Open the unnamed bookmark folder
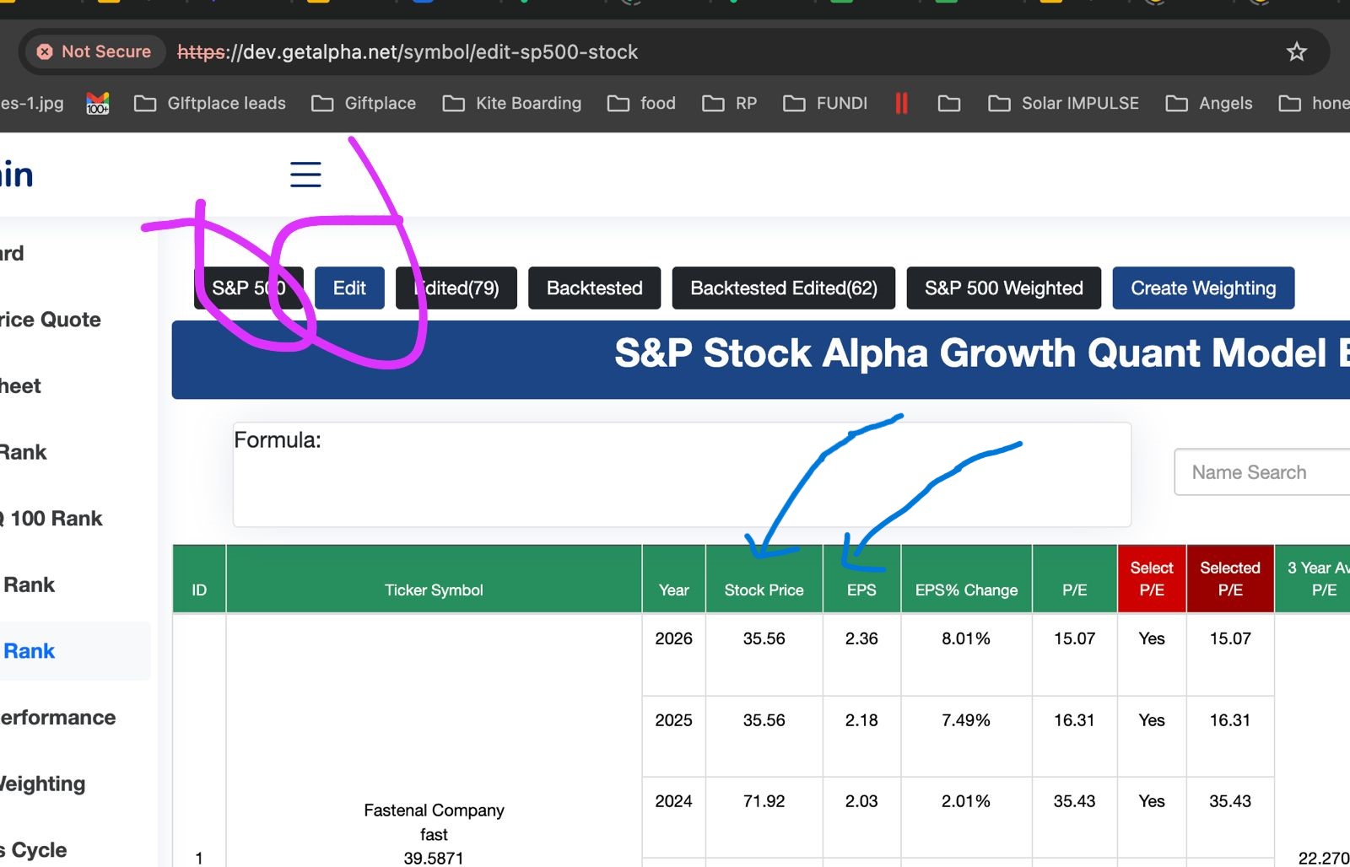This screenshot has width=1350, height=867. [x=949, y=104]
